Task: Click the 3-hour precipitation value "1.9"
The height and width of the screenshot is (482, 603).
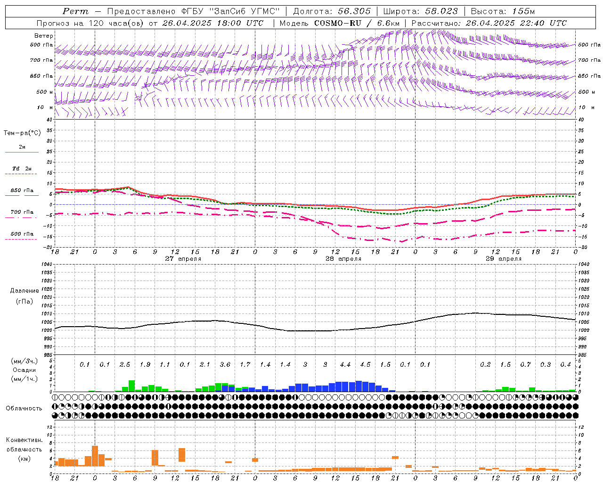Action: 145,364
